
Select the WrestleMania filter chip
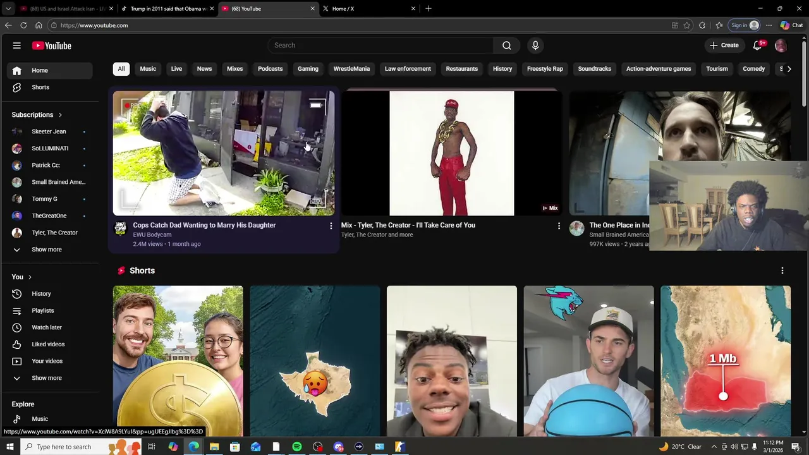click(x=351, y=69)
